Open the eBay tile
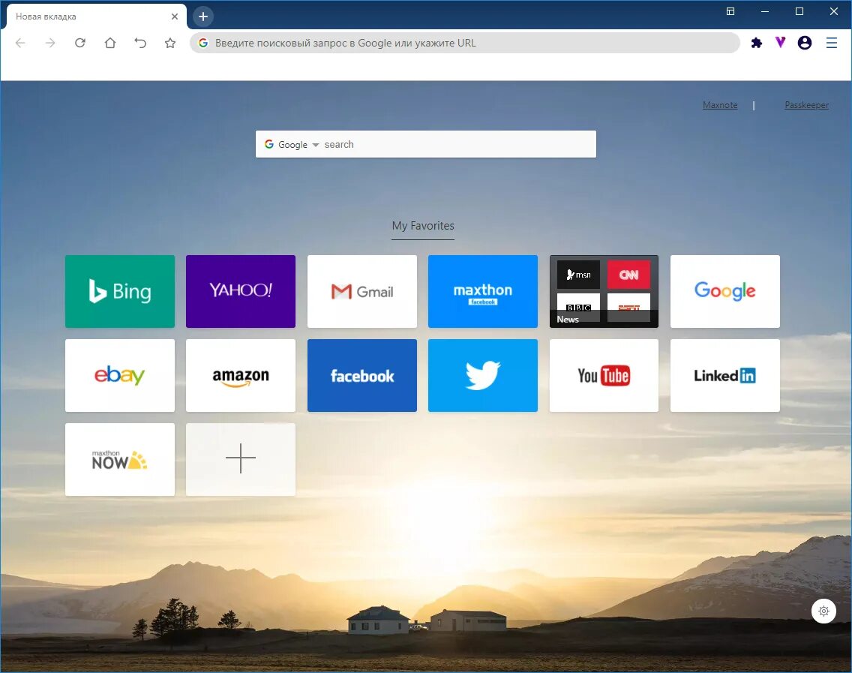Image resolution: width=852 pixels, height=673 pixels. click(120, 376)
